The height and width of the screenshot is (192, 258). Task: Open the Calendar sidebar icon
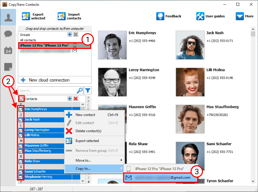(8, 50)
